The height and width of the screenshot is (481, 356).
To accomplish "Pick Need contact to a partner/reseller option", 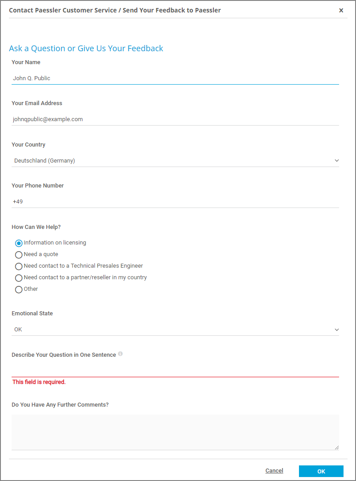I will 19,278.
